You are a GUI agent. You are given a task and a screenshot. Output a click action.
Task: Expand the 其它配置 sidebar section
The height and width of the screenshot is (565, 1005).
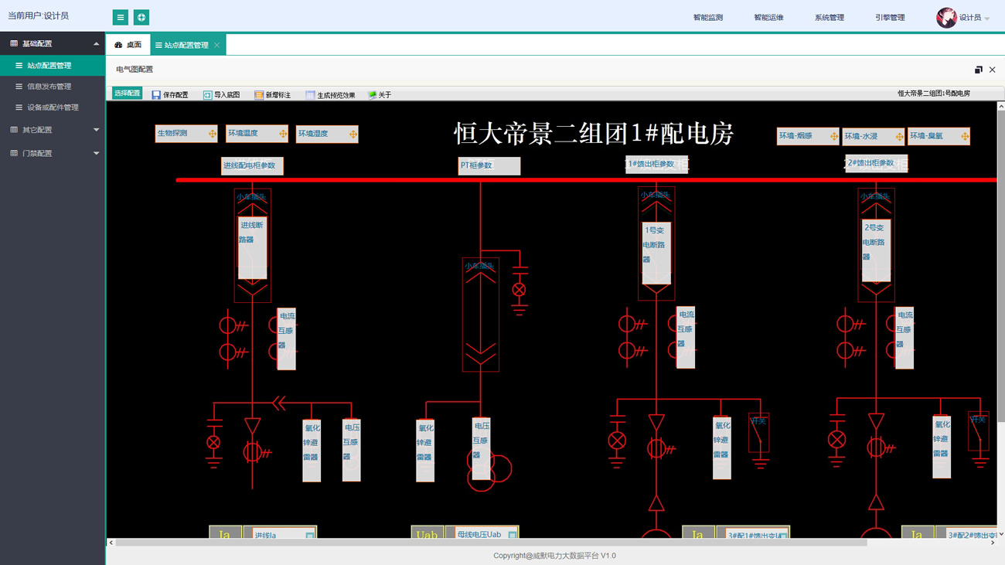click(x=96, y=130)
